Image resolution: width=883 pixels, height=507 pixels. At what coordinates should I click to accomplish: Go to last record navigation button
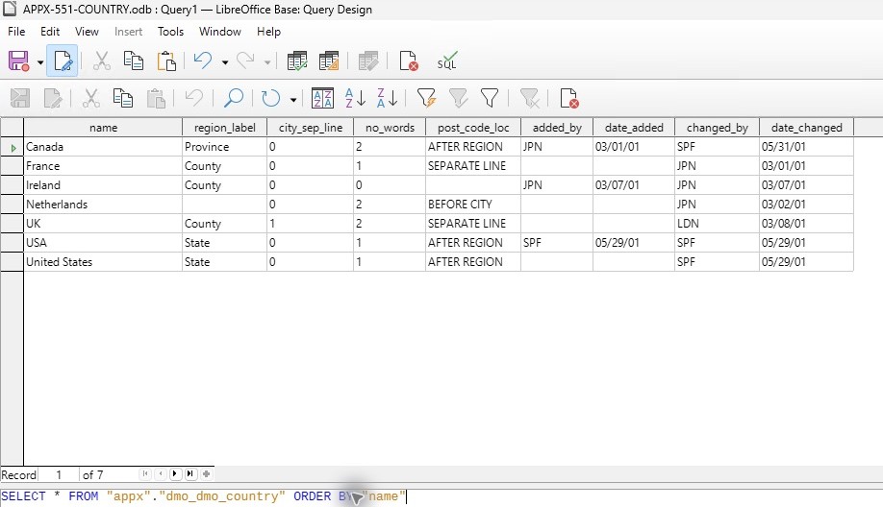click(190, 473)
